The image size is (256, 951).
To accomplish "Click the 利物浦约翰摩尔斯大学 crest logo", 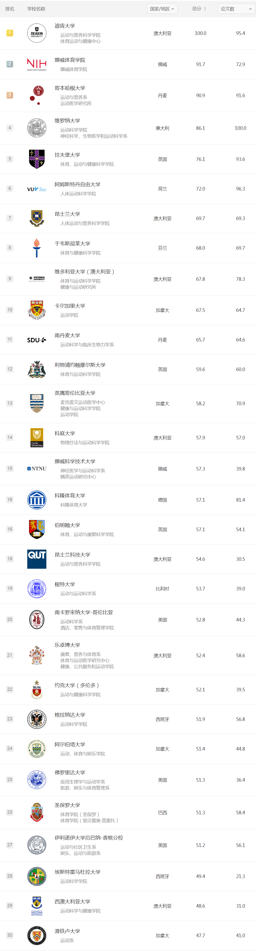I will click(x=37, y=369).
